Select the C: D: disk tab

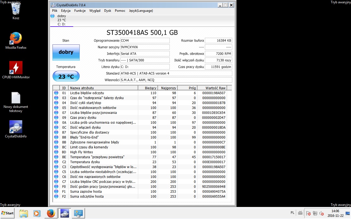[61, 20]
